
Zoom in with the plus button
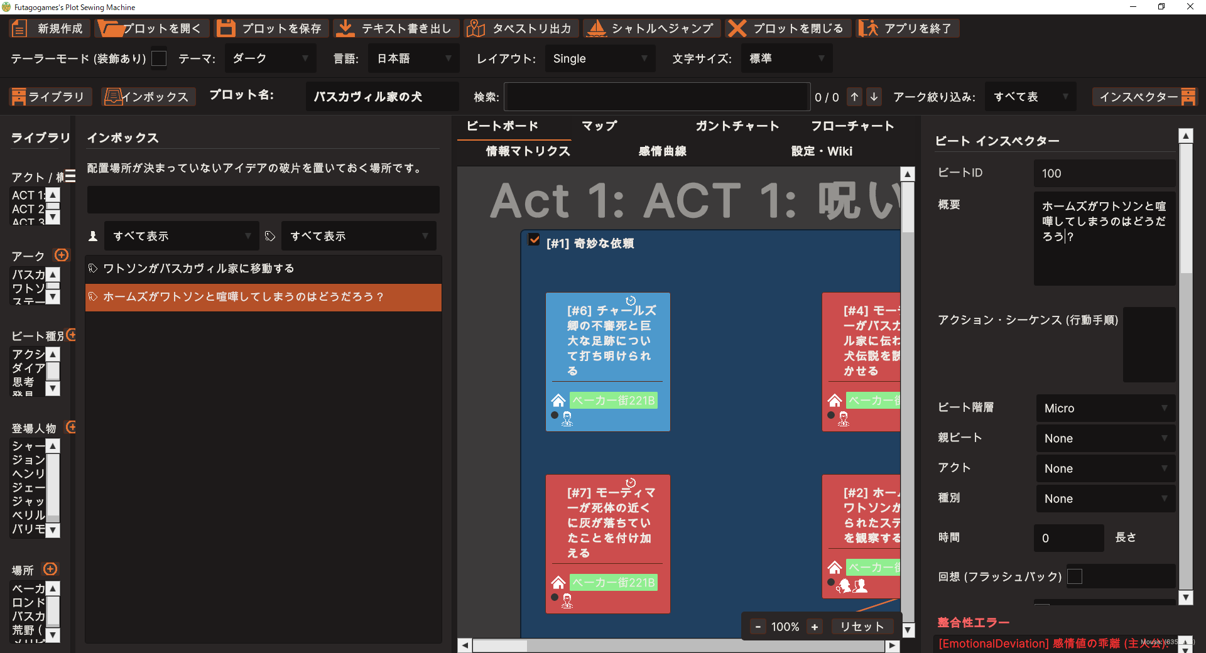(x=815, y=627)
